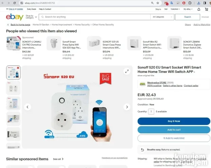The height and width of the screenshot is (168, 211).
Task: Open Help & Contact menu item
Action: [x=45, y=9]
